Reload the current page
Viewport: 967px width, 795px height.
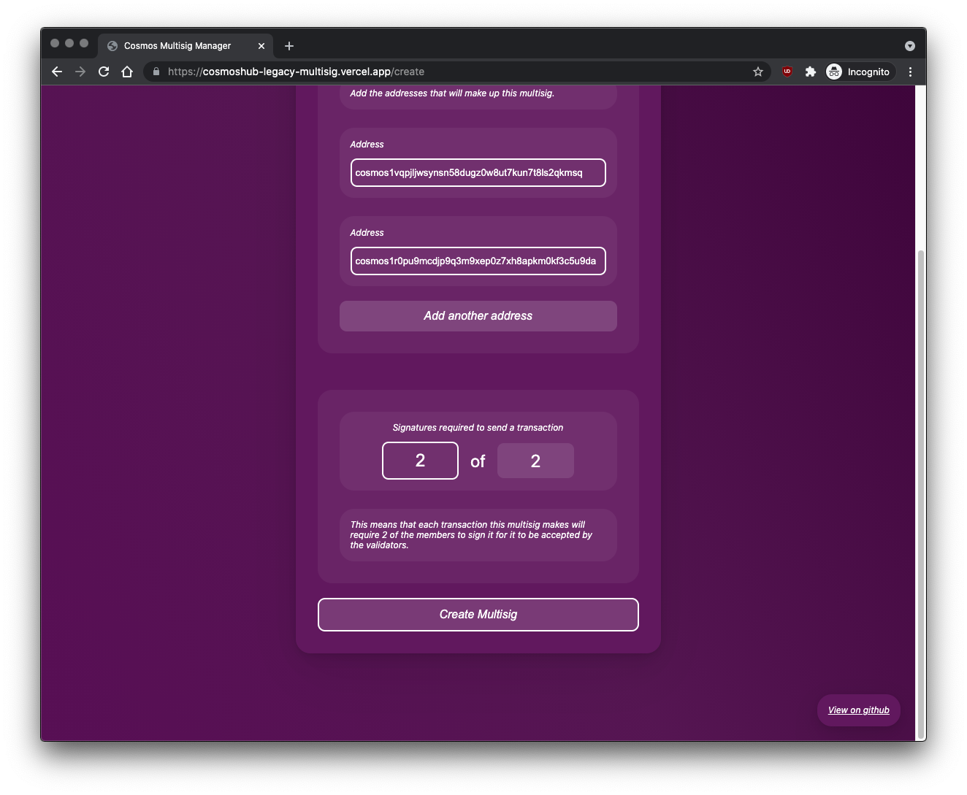[x=103, y=72]
